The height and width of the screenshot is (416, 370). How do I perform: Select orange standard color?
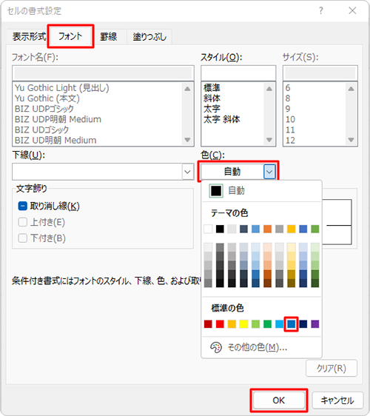coord(232,324)
